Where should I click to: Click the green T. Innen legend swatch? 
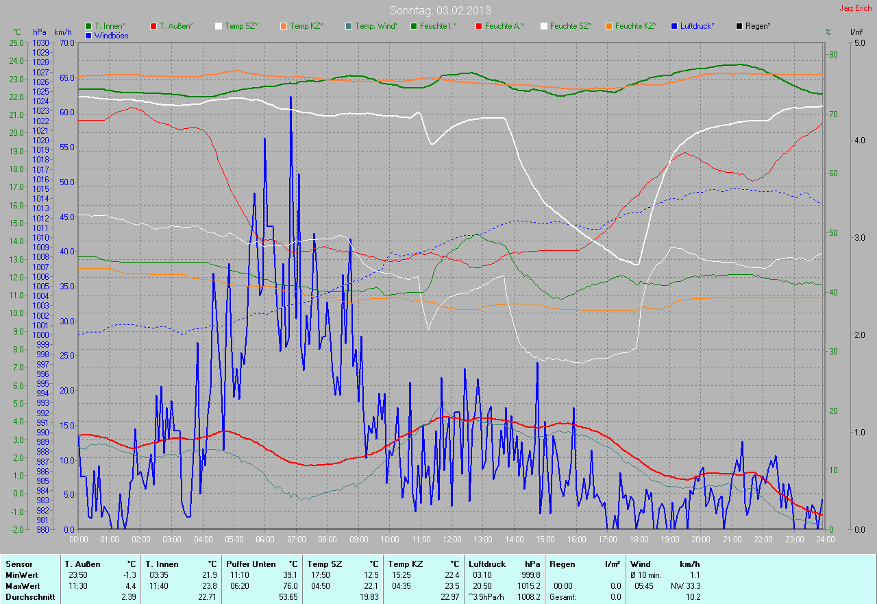click(x=88, y=26)
